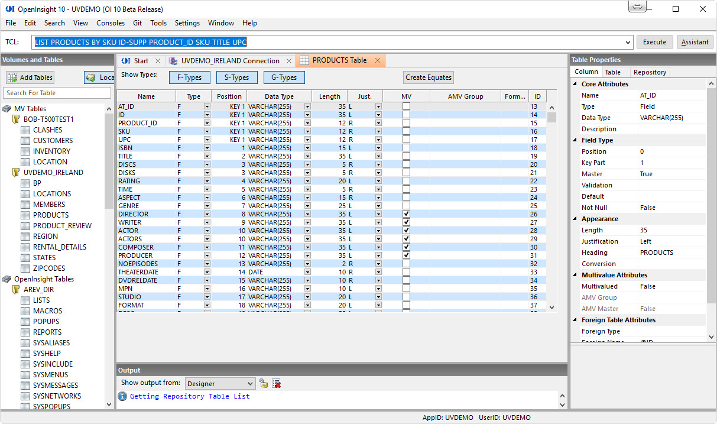Toggle the MV checkbox for WRITER row

406,222
